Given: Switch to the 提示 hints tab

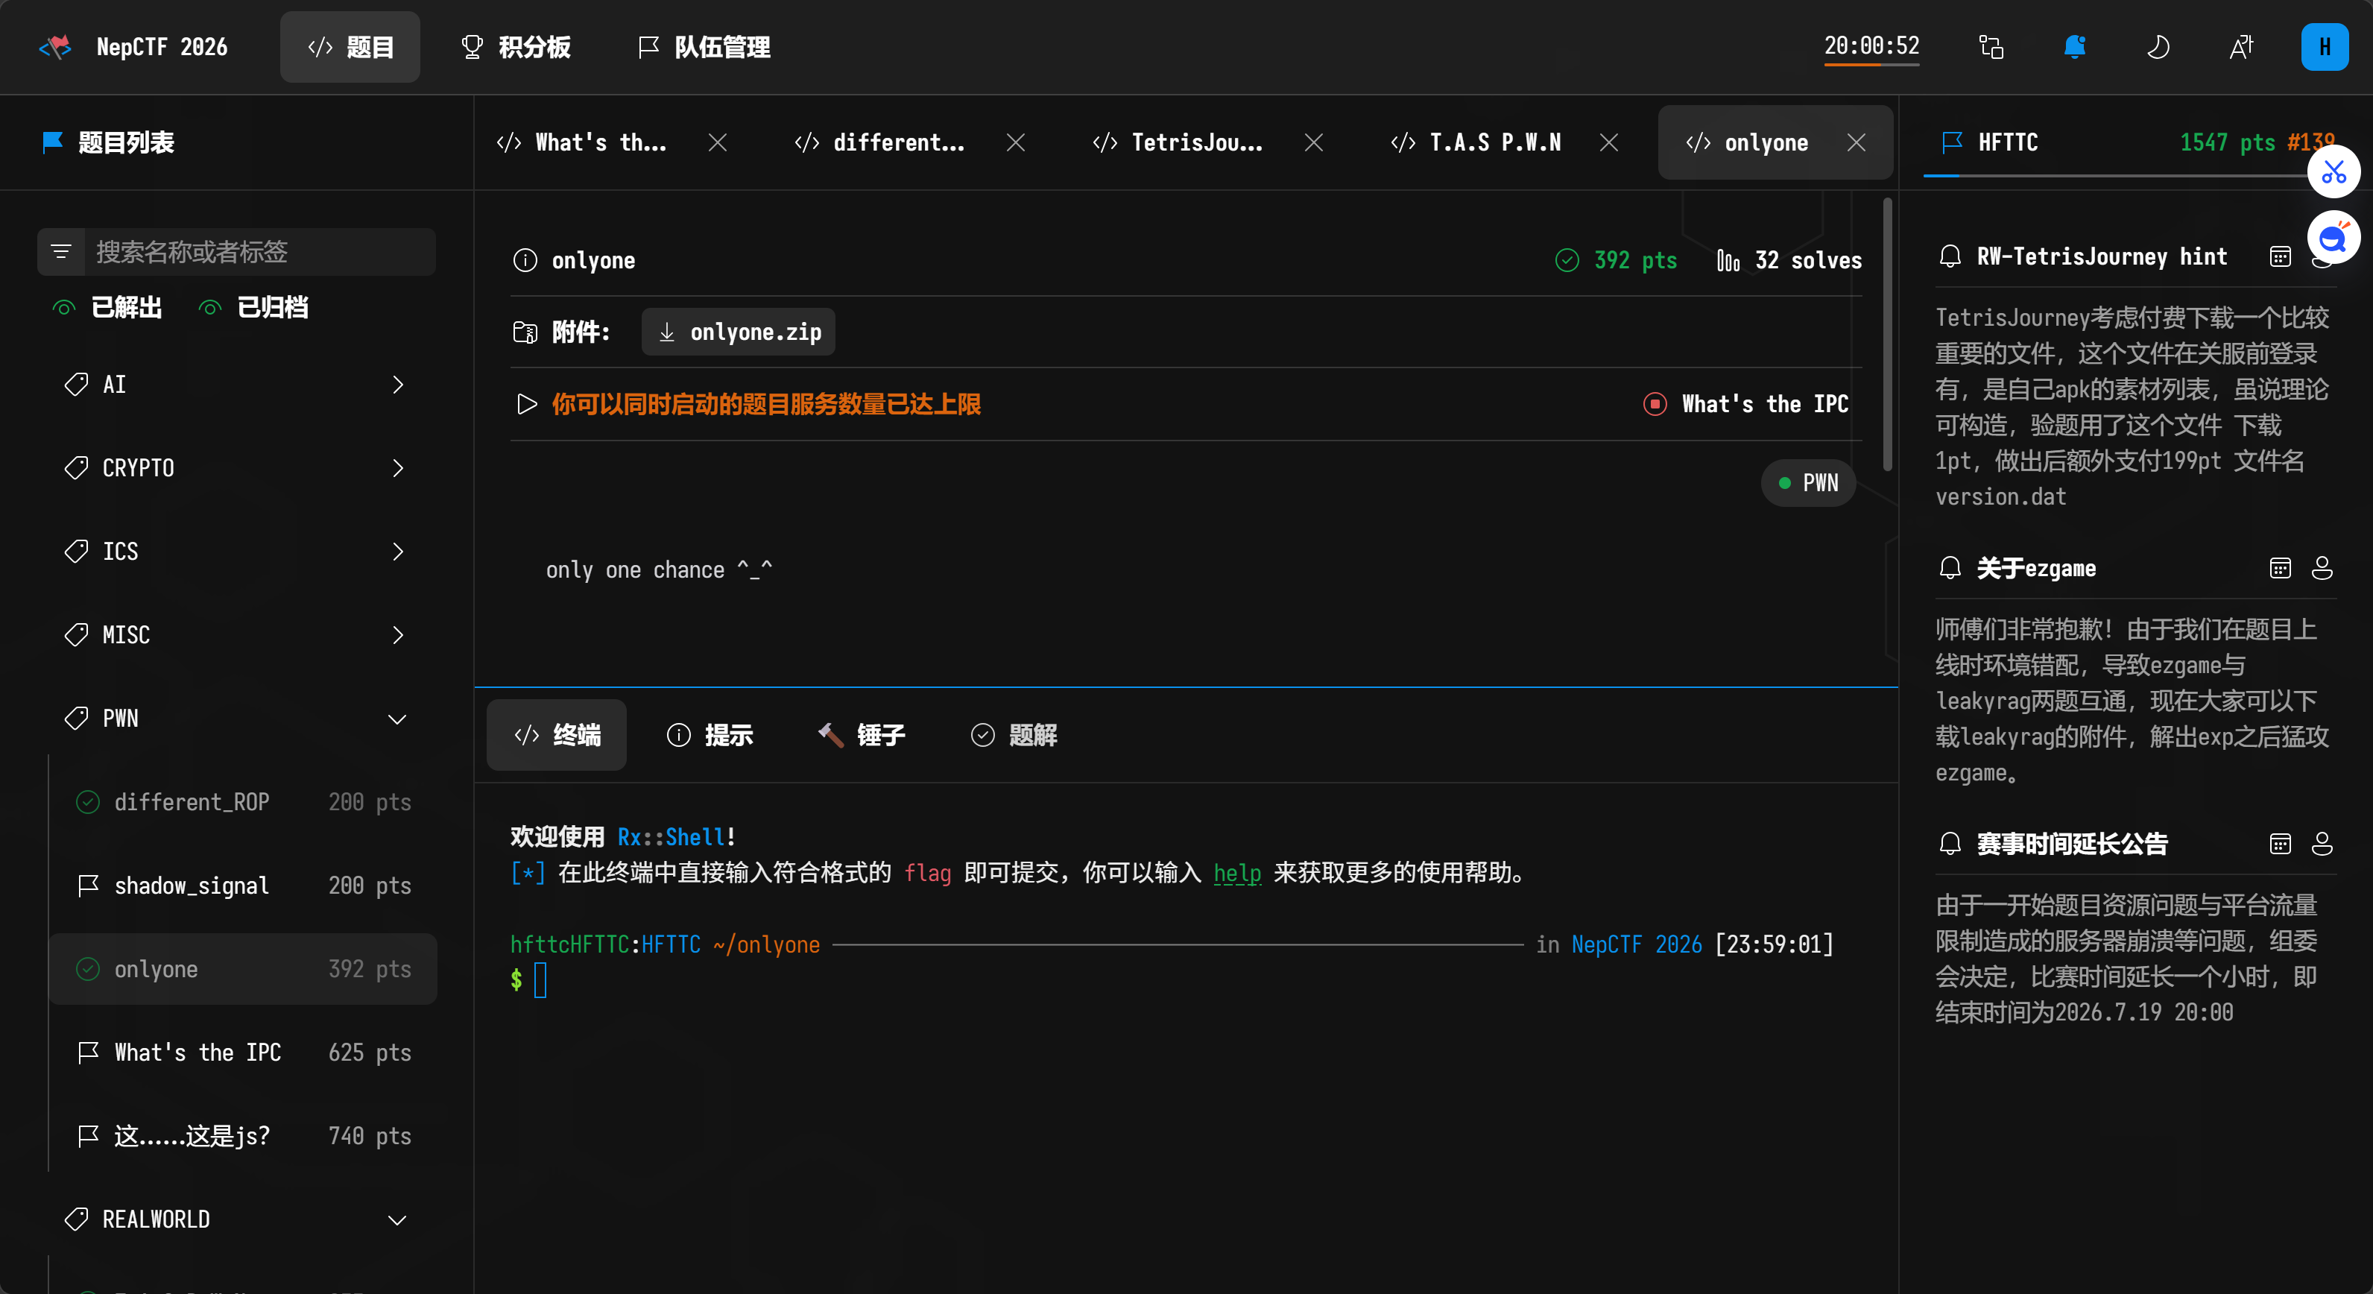Looking at the screenshot, I should (x=710, y=735).
